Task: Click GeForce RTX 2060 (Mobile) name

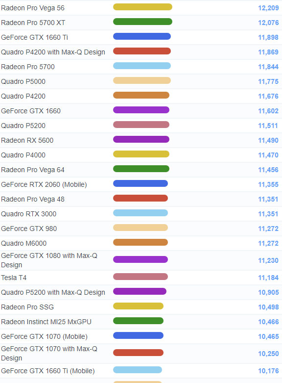Action: [x=44, y=184]
